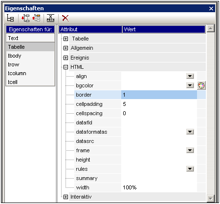Close the Eigenschaften panel

coord(211,8)
